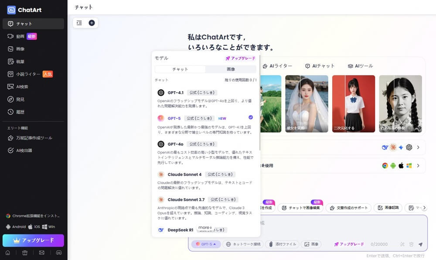
Task: Start a new chat with plus icon
Action: (x=92, y=23)
